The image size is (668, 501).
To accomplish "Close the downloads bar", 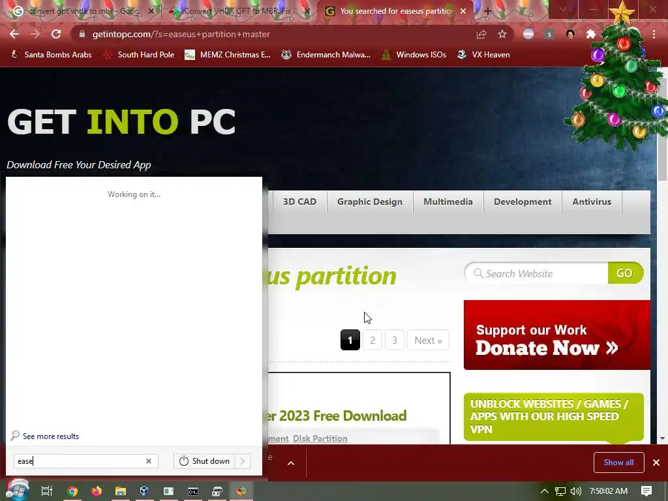I will 656,463.
